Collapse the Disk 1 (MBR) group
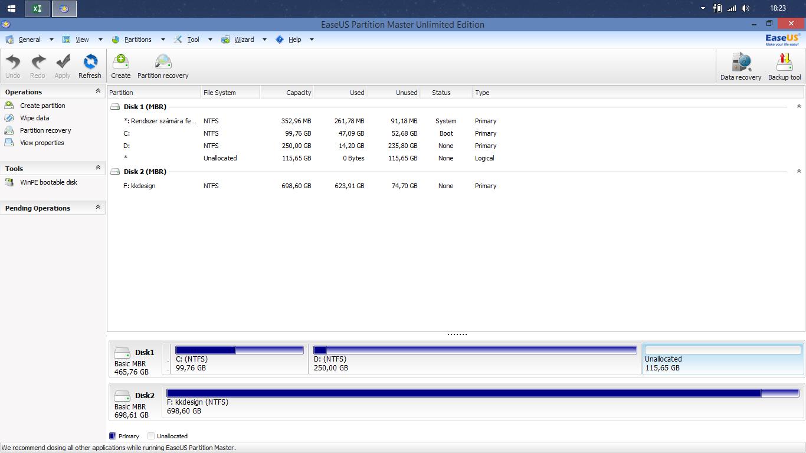 click(799, 107)
